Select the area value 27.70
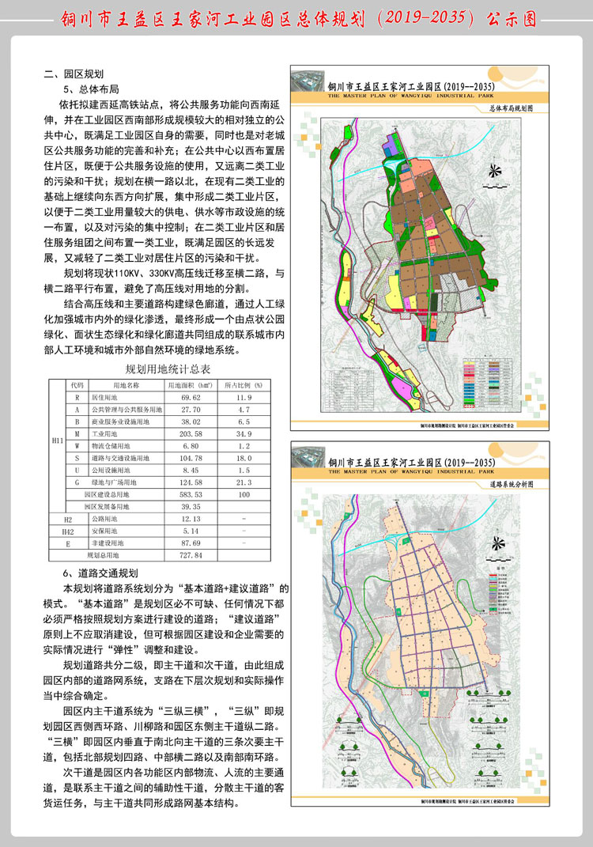The width and height of the screenshot is (593, 847). (190, 410)
